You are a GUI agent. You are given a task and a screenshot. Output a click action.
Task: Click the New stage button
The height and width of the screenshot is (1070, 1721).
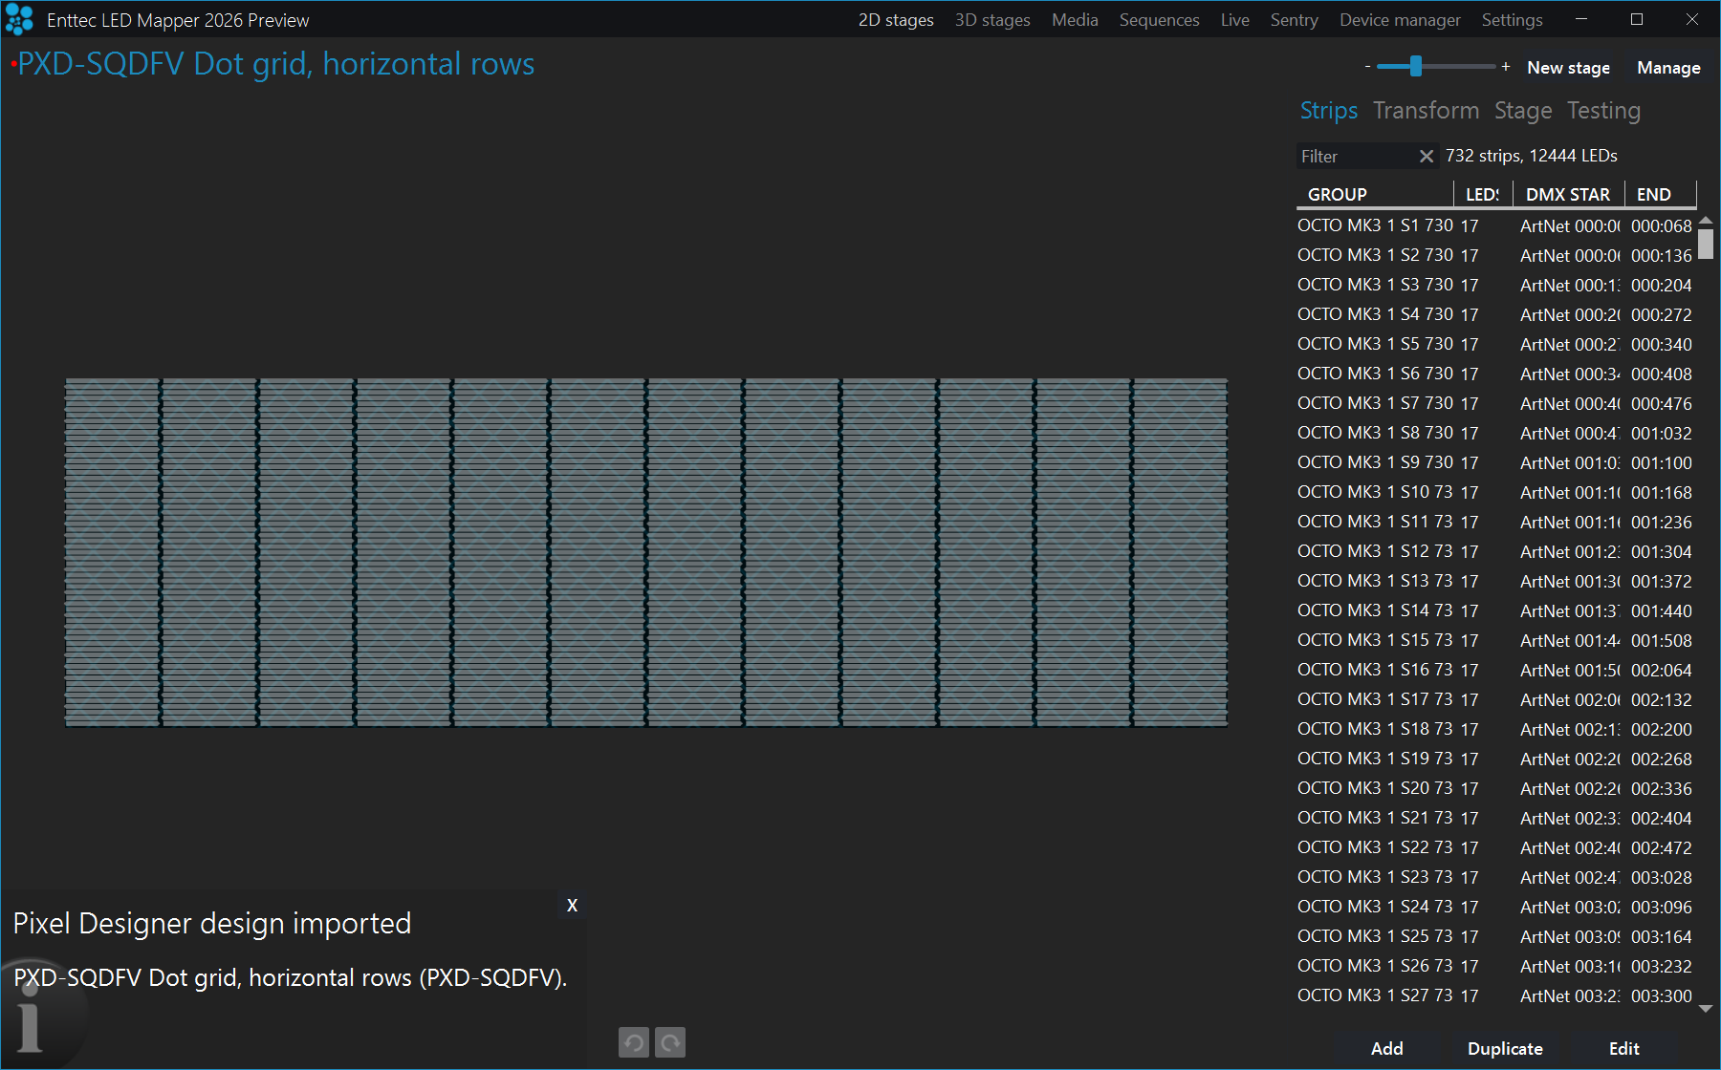pyautogui.click(x=1568, y=68)
